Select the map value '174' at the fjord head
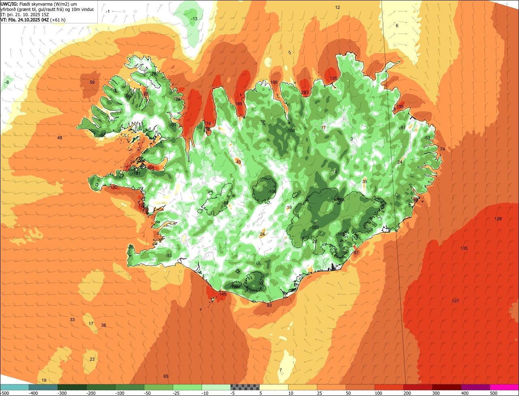The height and width of the screenshot is (396, 519). click(x=208, y=124)
